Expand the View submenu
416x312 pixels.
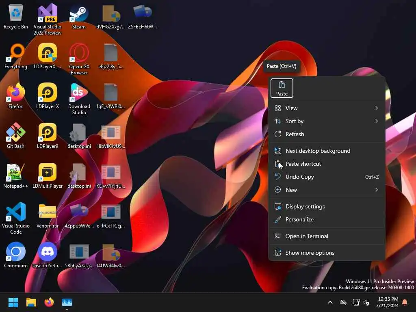(327, 108)
